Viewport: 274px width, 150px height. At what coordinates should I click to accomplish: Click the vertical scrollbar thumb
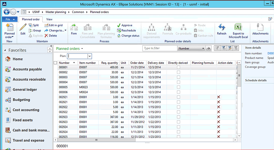(x=239, y=75)
